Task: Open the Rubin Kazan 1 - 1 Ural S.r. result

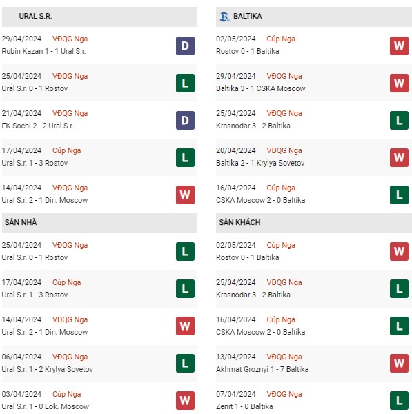Action: (x=44, y=51)
